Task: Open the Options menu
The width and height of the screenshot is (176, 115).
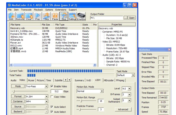Action: [49, 10]
